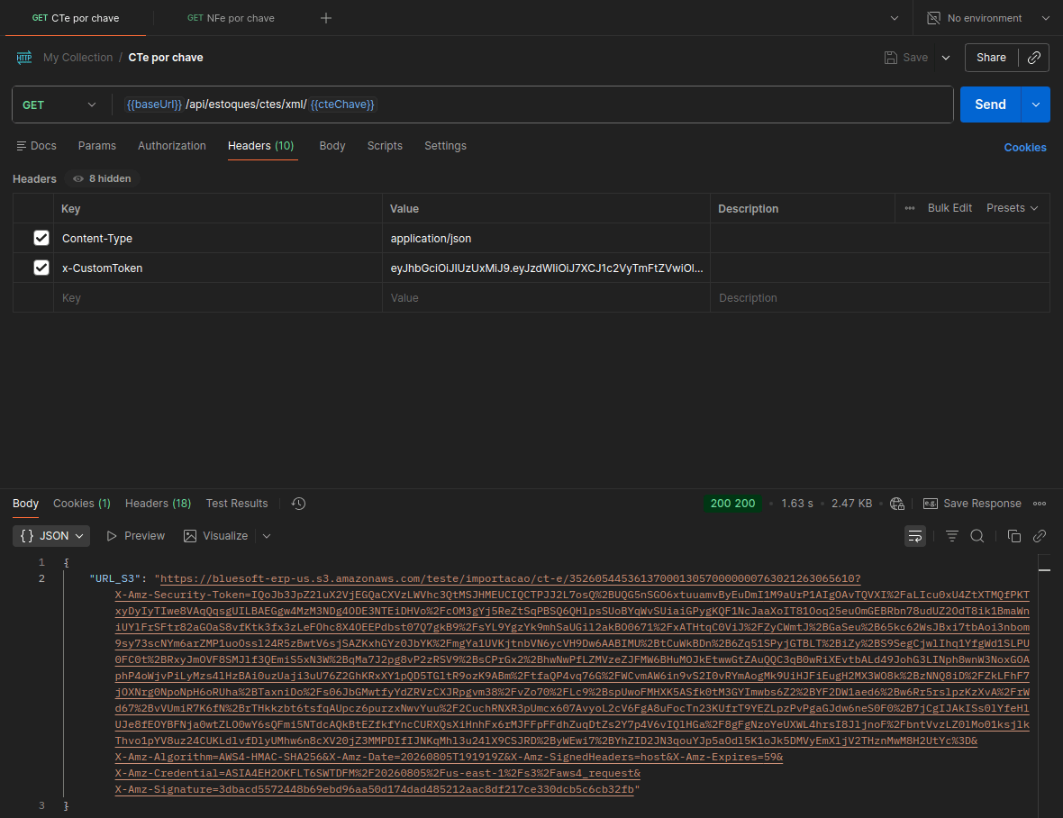Image resolution: width=1063 pixels, height=818 pixels.
Task: Select the Headers (10) request tab
Action: click(261, 146)
